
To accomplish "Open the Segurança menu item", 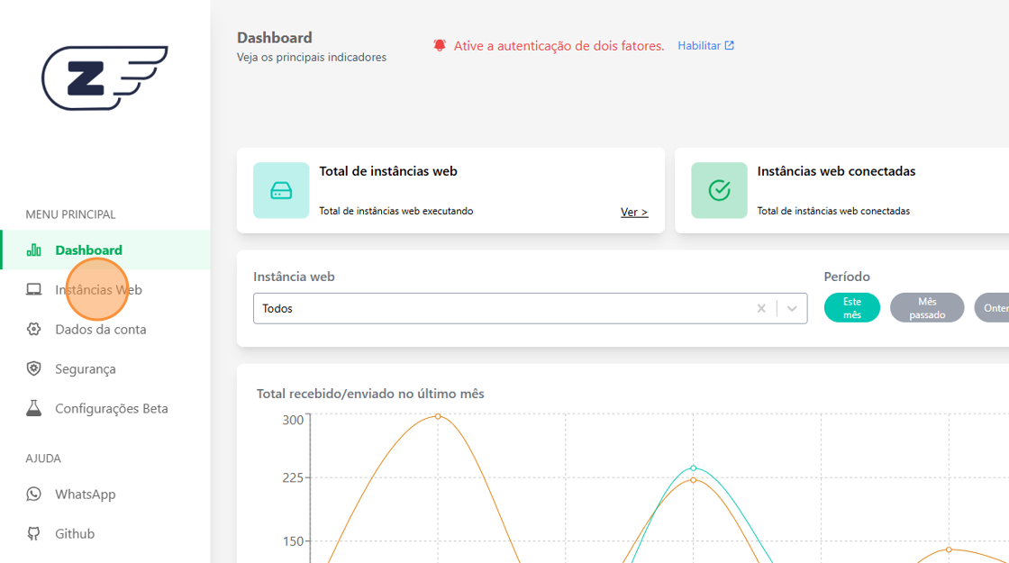I will 86,369.
